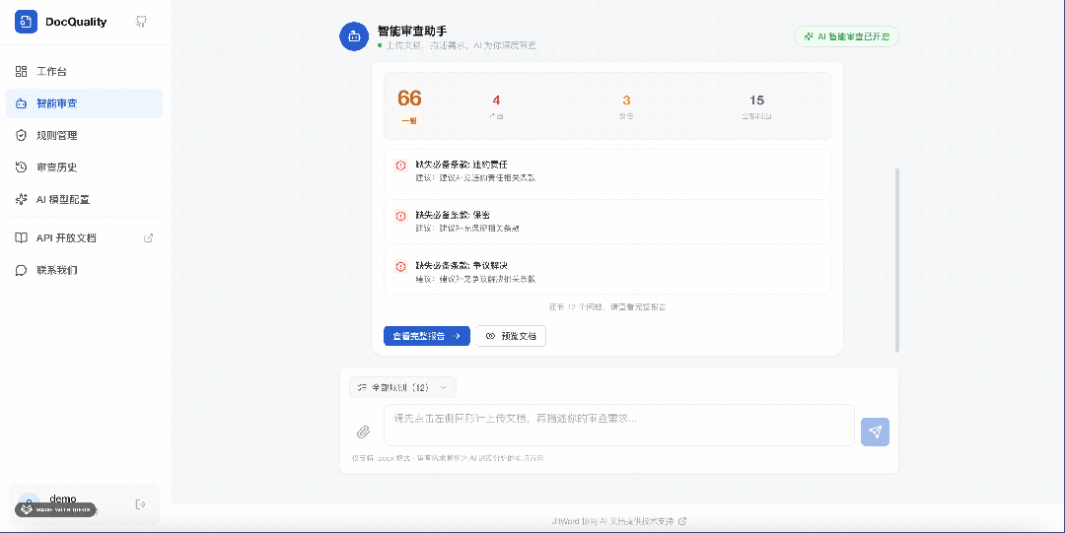The height and width of the screenshot is (533, 1065).
Task: Open the 缺失必备条款: 违约责任 issue card
Action: pos(607,171)
